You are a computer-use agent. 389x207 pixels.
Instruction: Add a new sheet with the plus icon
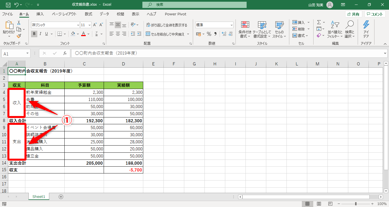pos(61,196)
